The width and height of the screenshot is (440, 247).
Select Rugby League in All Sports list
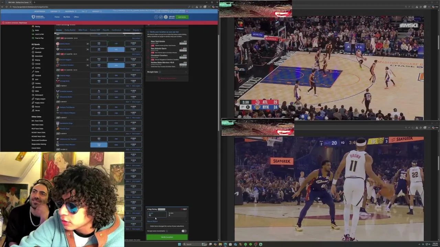(x=40, y=99)
